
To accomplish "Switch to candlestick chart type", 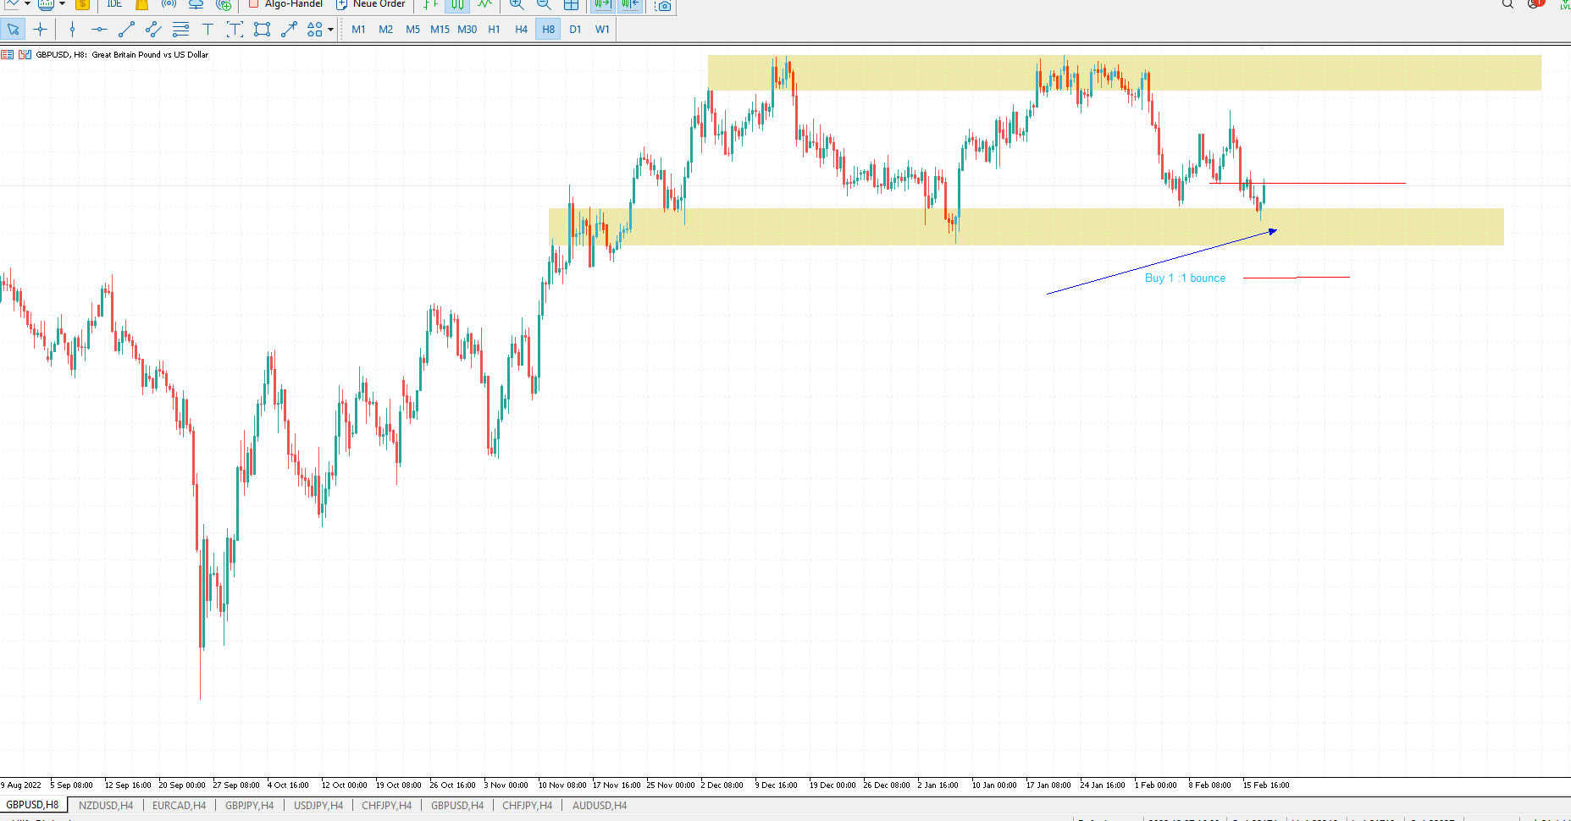I will (x=457, y=4).
